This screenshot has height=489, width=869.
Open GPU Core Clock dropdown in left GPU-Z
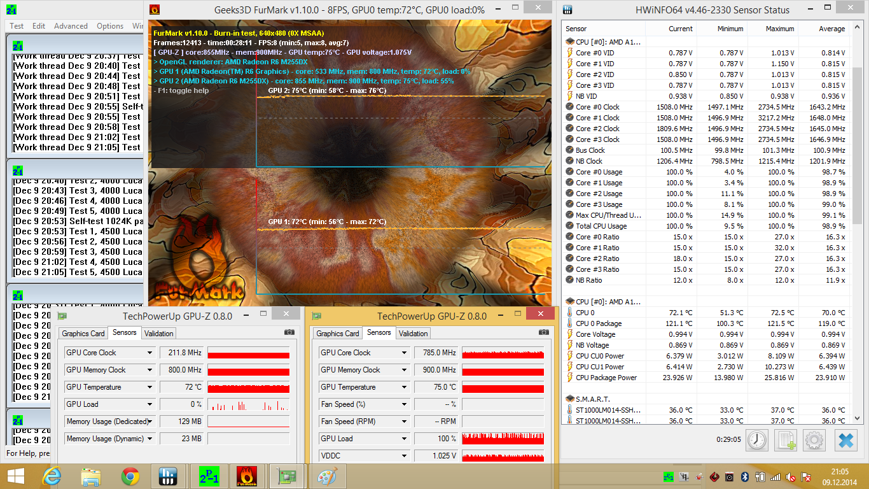tap(150, 353)
